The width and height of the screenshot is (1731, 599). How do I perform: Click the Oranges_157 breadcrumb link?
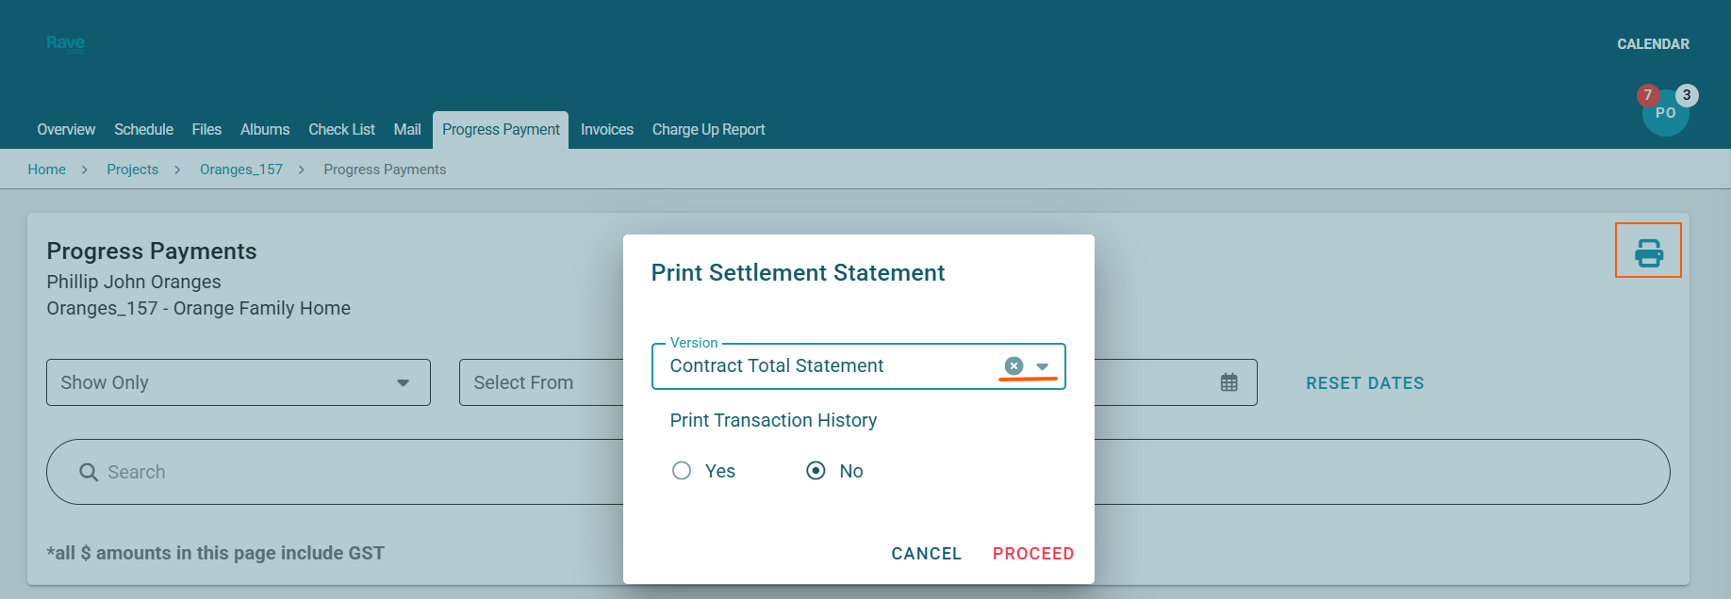point(241,170)
